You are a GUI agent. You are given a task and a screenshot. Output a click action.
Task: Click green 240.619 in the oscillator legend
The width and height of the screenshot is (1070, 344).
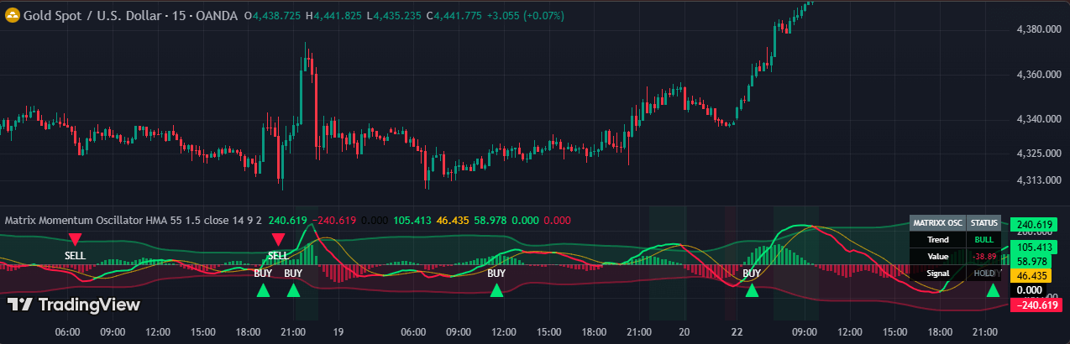pos(288,220)
